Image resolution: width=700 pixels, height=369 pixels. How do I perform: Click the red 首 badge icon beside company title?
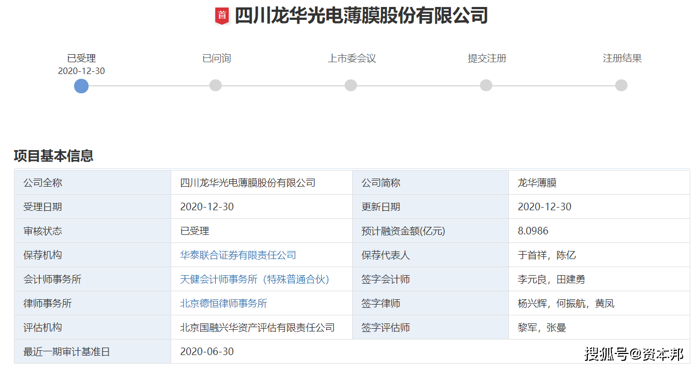point(222,16)
